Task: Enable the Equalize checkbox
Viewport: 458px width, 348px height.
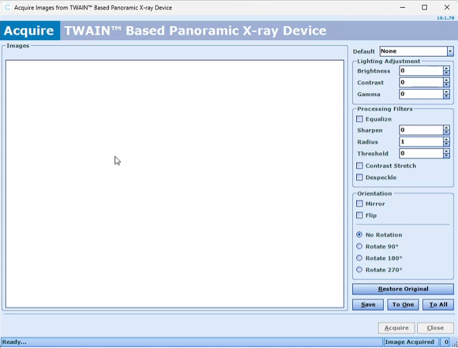Action: [359, 119]
